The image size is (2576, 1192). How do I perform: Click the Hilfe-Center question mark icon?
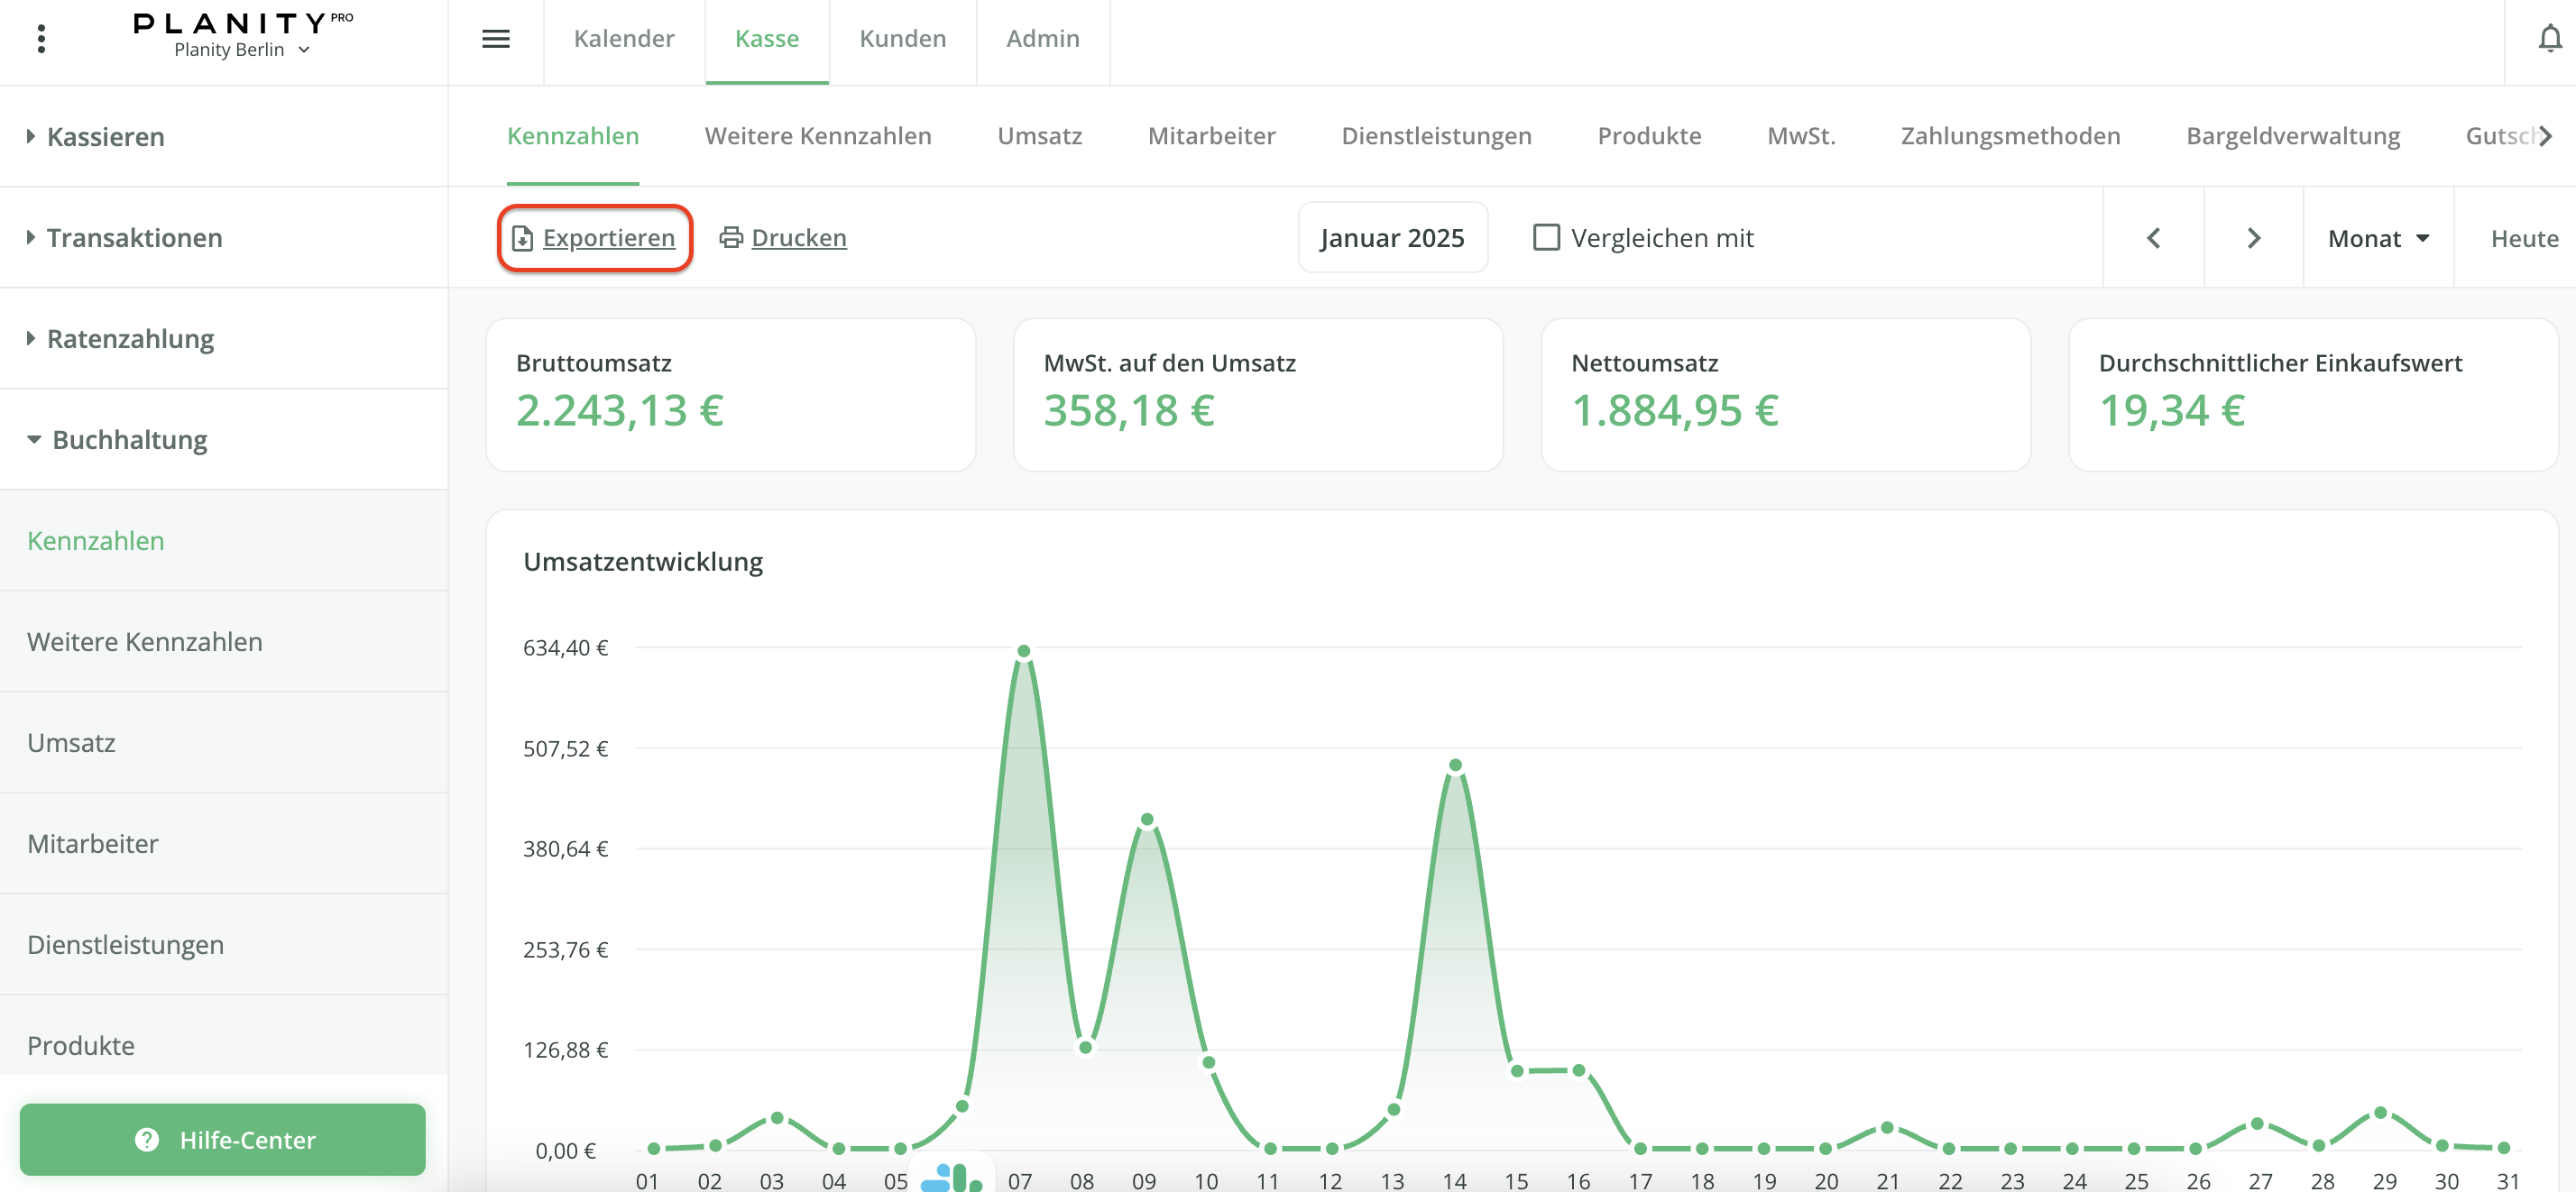pyautogui.click(x=147, y=1139)
